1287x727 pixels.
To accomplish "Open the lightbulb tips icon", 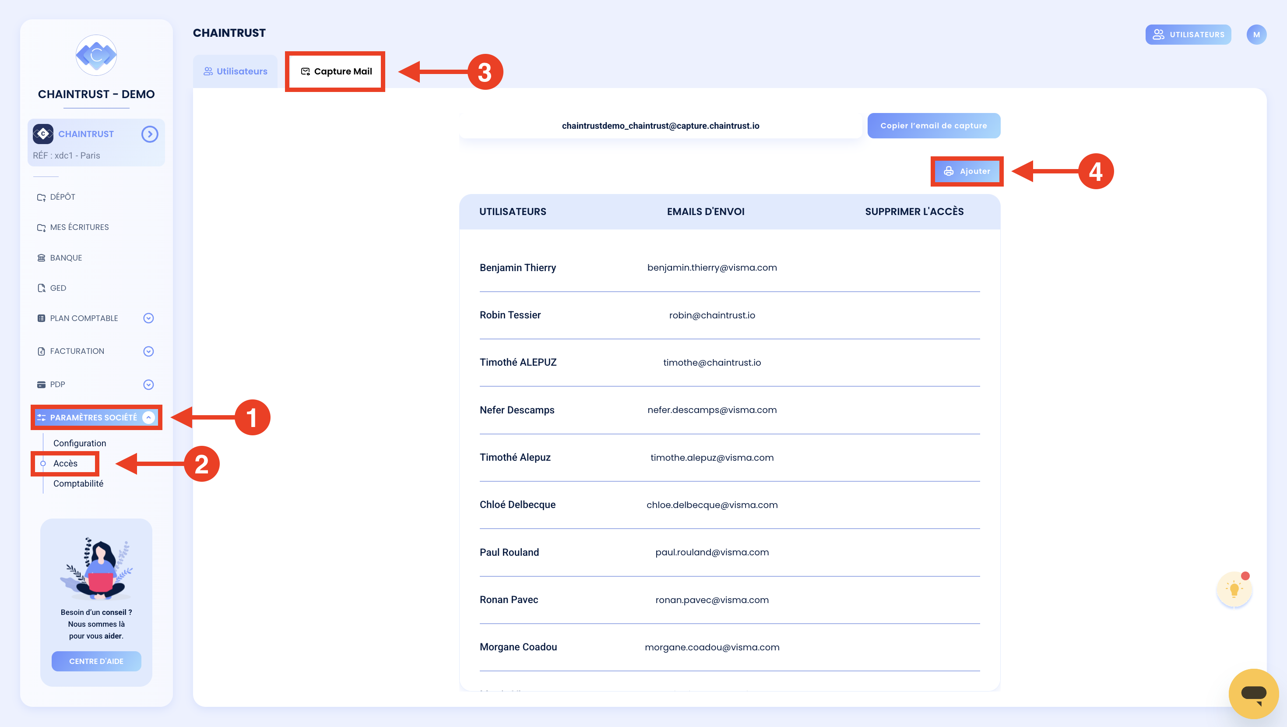I will point(1234,589).
